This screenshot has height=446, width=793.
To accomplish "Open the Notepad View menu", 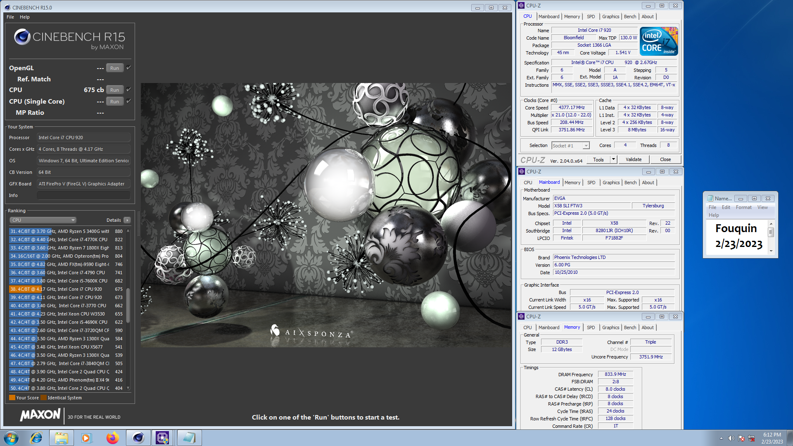I will [x=762, y=207].
